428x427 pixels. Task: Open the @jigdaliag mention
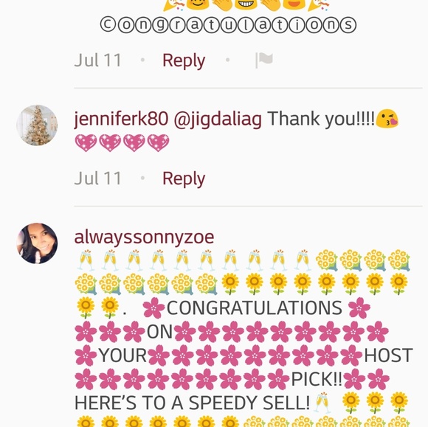coord(218,119)
